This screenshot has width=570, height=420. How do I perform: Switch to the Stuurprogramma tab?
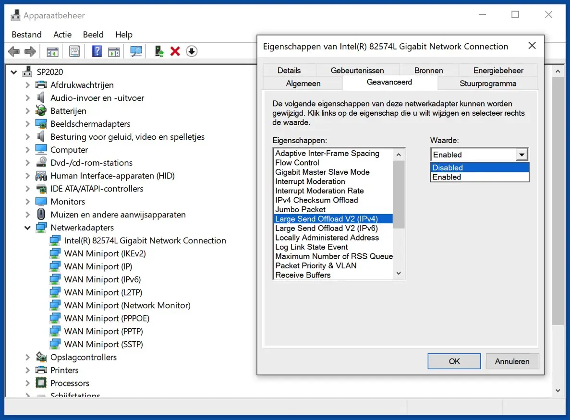tap(487, 84)
